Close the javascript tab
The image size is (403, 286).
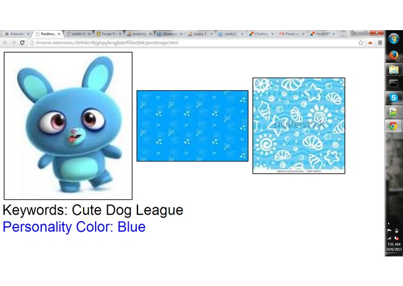coord(150,34)
